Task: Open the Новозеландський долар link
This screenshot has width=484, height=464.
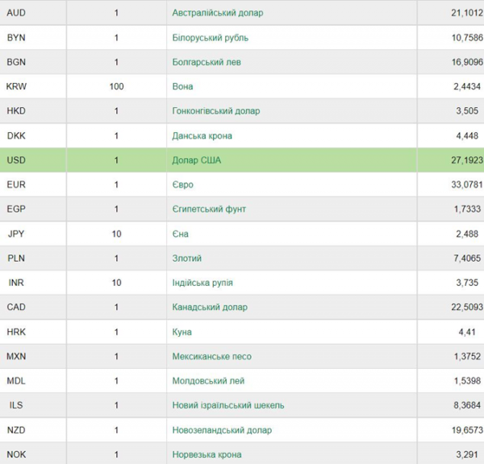Action: pyautogui.click(x=222, y=430)
